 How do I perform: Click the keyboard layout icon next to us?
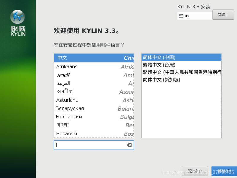[x=181, y=16]
